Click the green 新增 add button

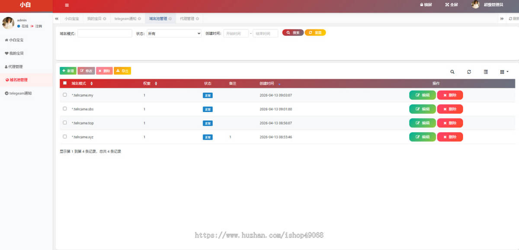point(68,71)
